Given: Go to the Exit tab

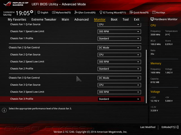Looking at the screenshot, I should [137, 19].
